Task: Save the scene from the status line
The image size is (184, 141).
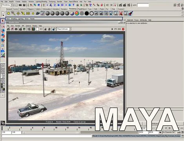Action: (24, 5)
